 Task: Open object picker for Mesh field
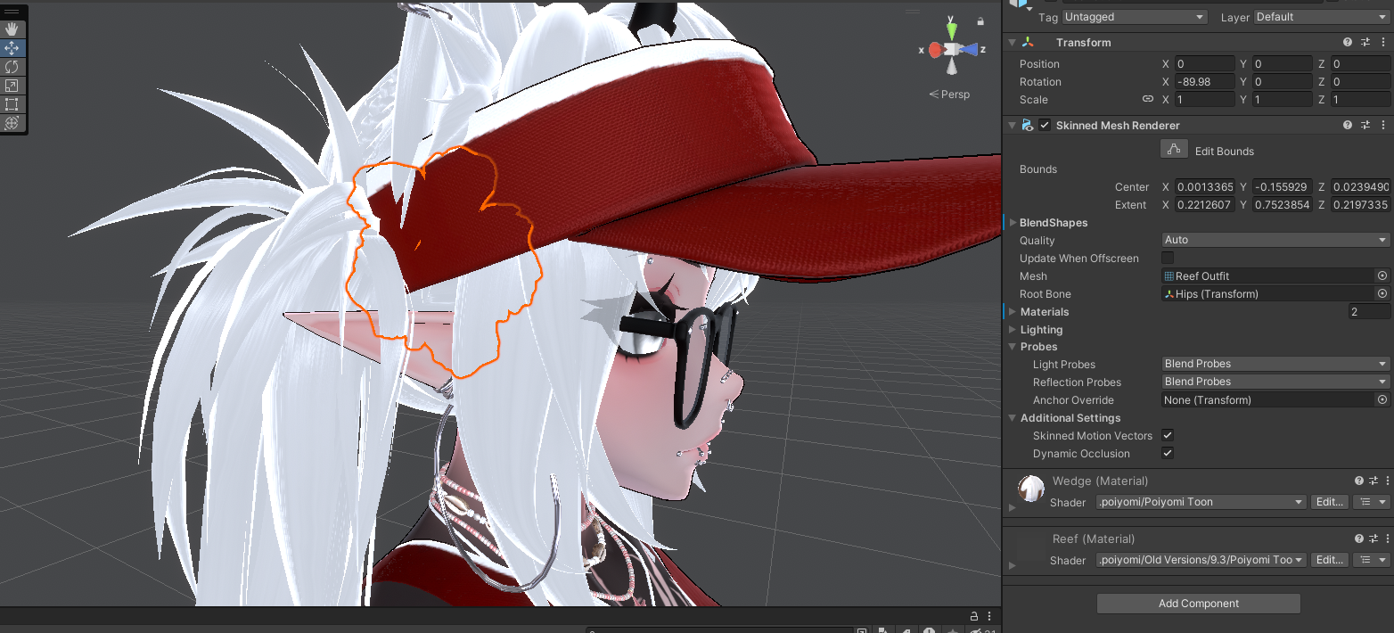point(1382,276)
